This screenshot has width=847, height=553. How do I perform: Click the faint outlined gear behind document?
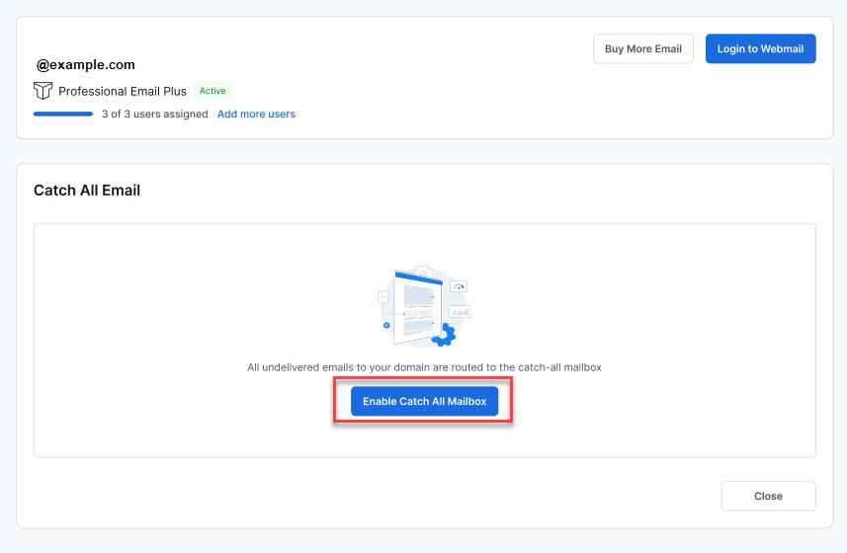click(x=422, y=271)
